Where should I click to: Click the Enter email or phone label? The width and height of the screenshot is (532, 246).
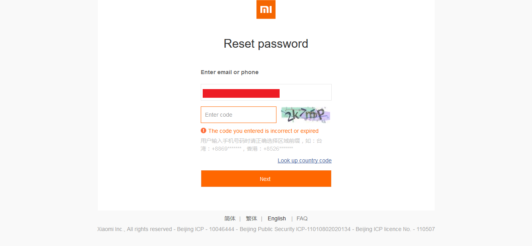230,72
